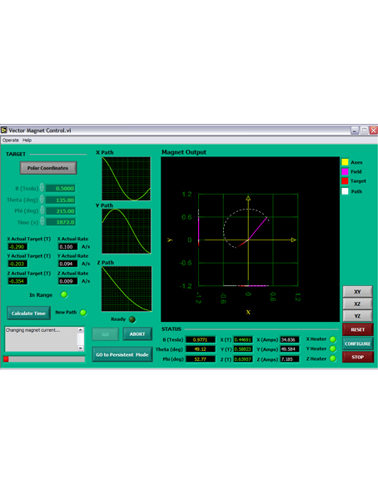Click the Y Heater indicator light

point(332,348)
